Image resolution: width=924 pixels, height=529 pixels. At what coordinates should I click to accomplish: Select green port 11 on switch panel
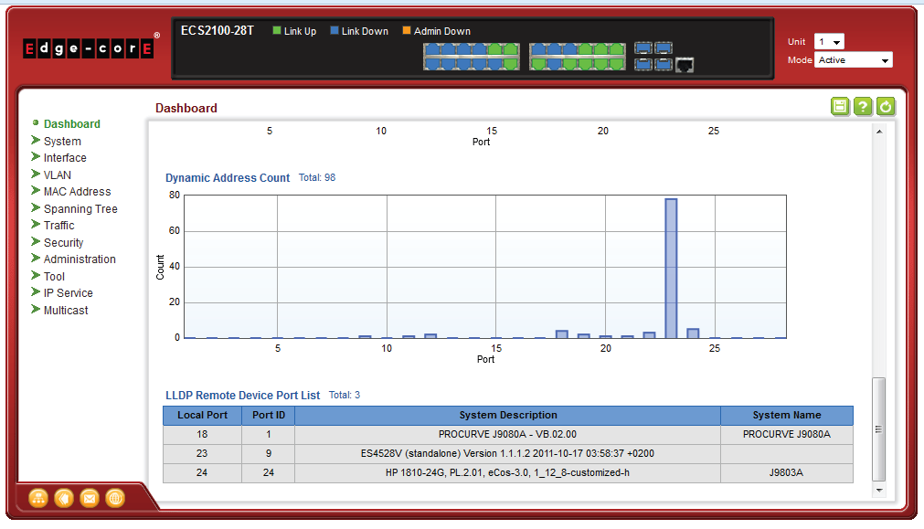click(510, 49)
